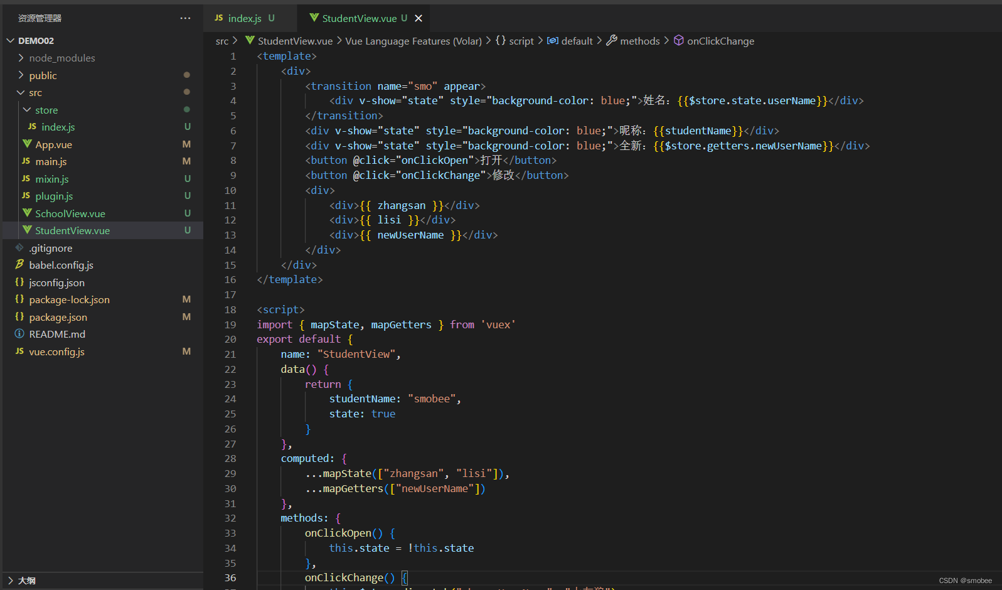Click the onClickOpen() method definition
The width and height of the screenshot is (1002, 590).
coord(350,534)
